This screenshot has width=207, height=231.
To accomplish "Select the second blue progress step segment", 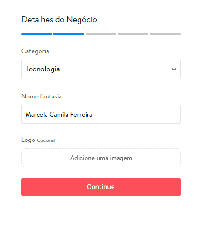I will pyautogui.click(x=69, y=34).
